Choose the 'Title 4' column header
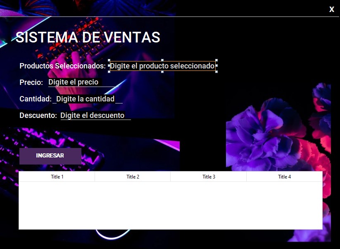 click(284, 177)
